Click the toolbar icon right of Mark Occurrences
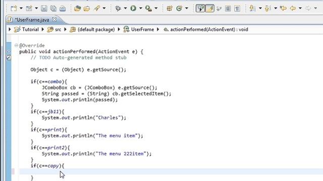 click(x=219, y=9)
